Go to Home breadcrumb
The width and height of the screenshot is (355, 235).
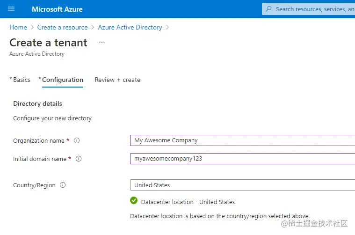18,28
